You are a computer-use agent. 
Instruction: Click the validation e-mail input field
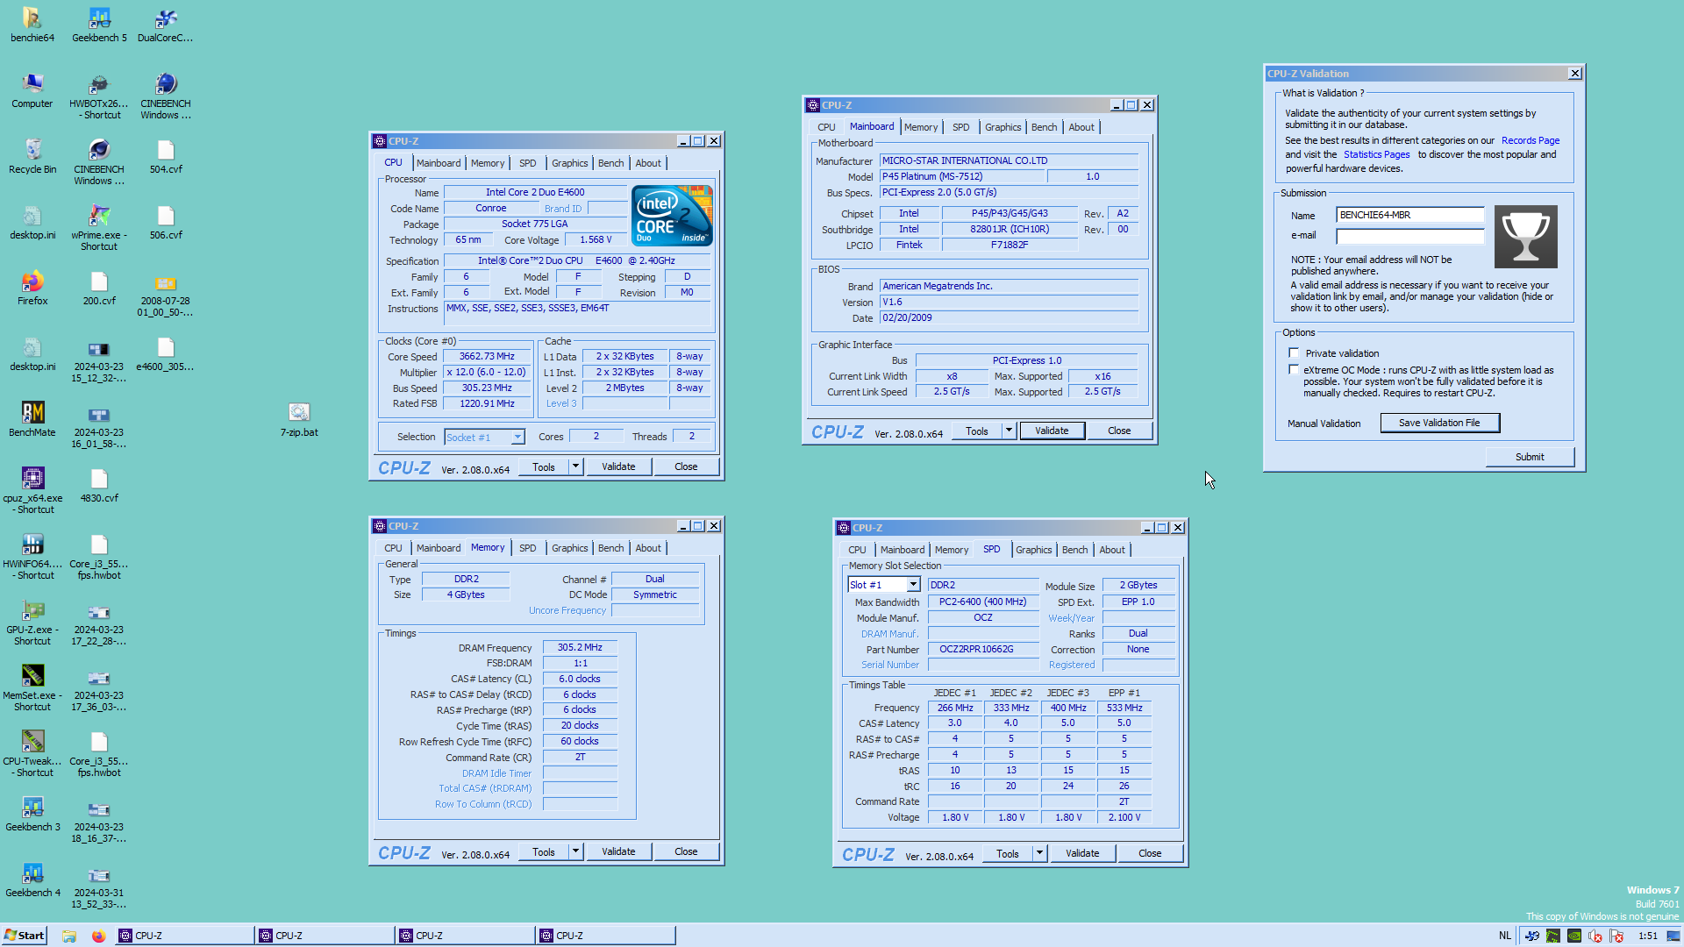[1410, 236]
